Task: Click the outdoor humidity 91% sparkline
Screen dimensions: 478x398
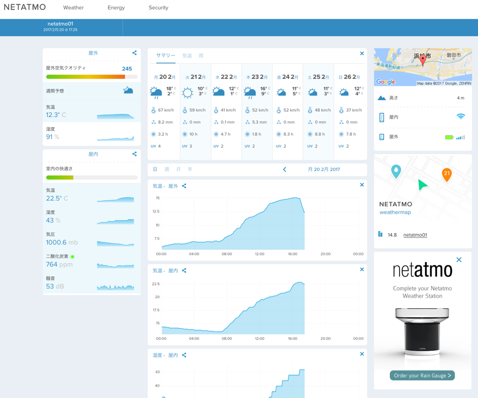Action: [115, 138]
